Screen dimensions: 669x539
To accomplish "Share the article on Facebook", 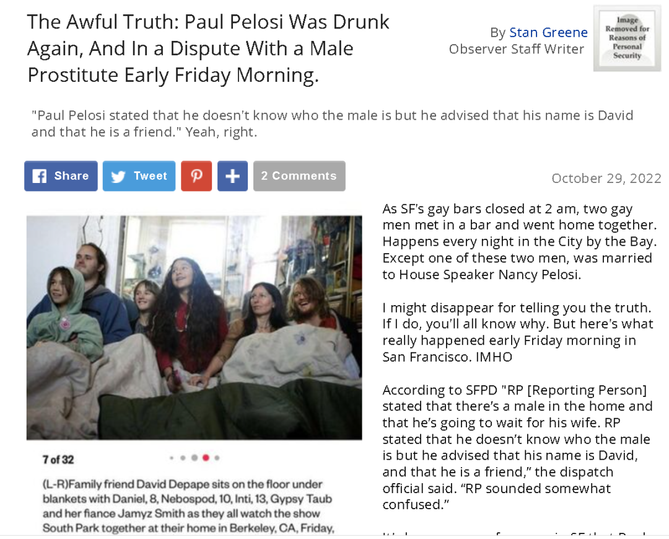I will pos(61,176).
